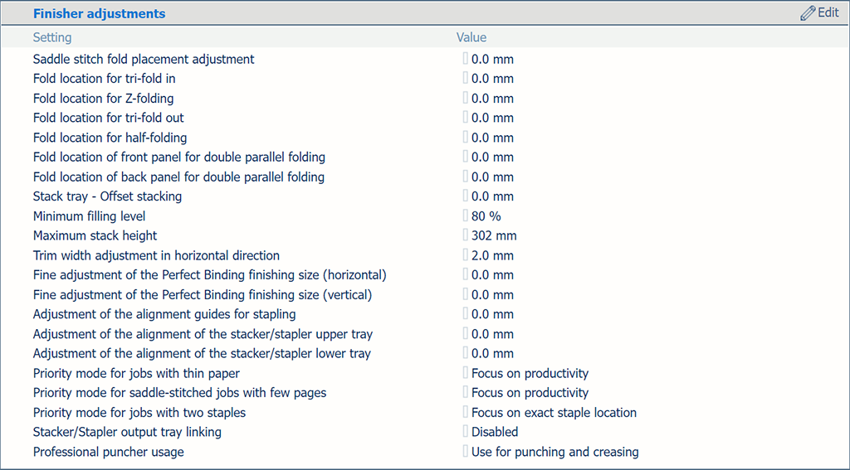Click the Fold location for tri-fold in setting
Viewport: 850px width, 470px height.
coord(104,79)
